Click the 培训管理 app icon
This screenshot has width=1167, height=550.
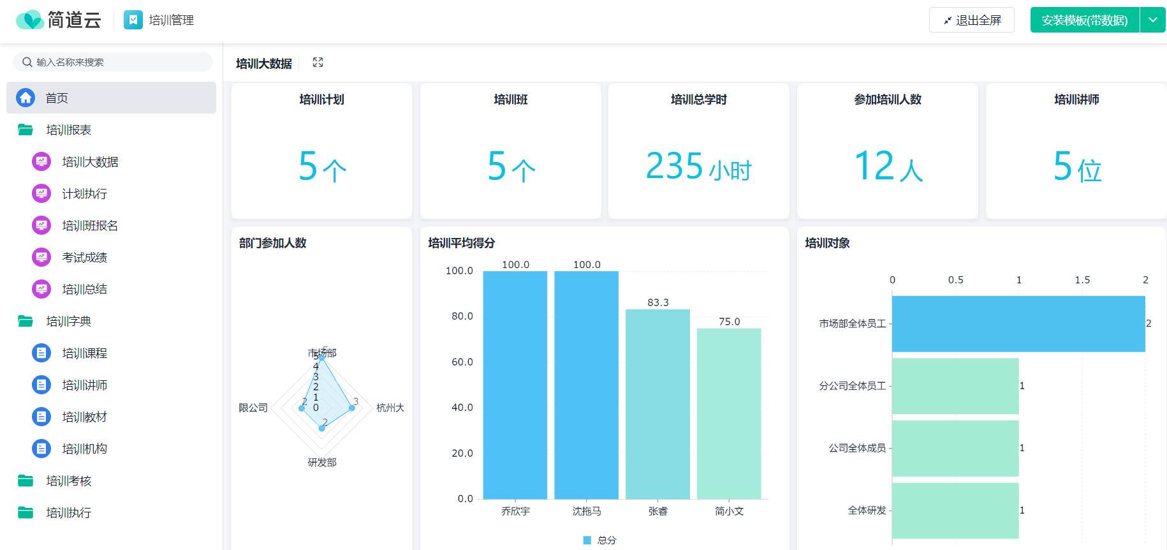133,20
